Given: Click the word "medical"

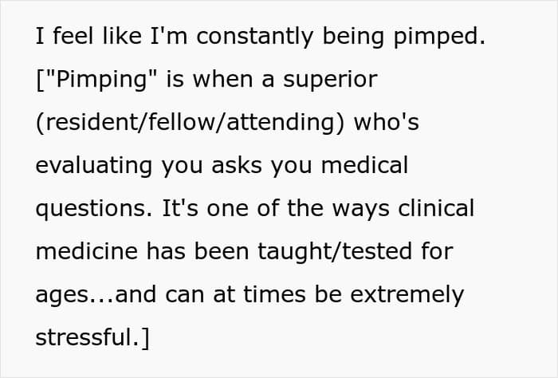Looking at the screenshot, I should point(364,165).
